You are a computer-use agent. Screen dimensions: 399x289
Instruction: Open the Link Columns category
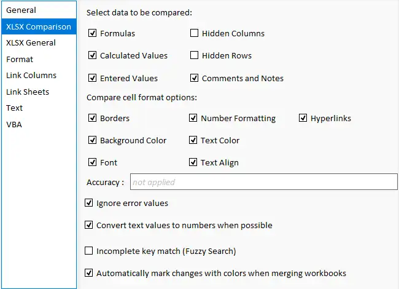click(x=39, y=75)
